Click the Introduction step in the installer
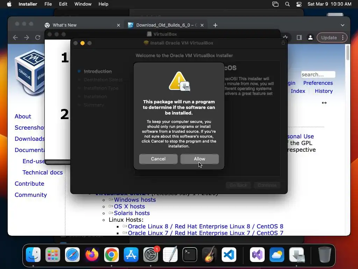 point(98,71)
